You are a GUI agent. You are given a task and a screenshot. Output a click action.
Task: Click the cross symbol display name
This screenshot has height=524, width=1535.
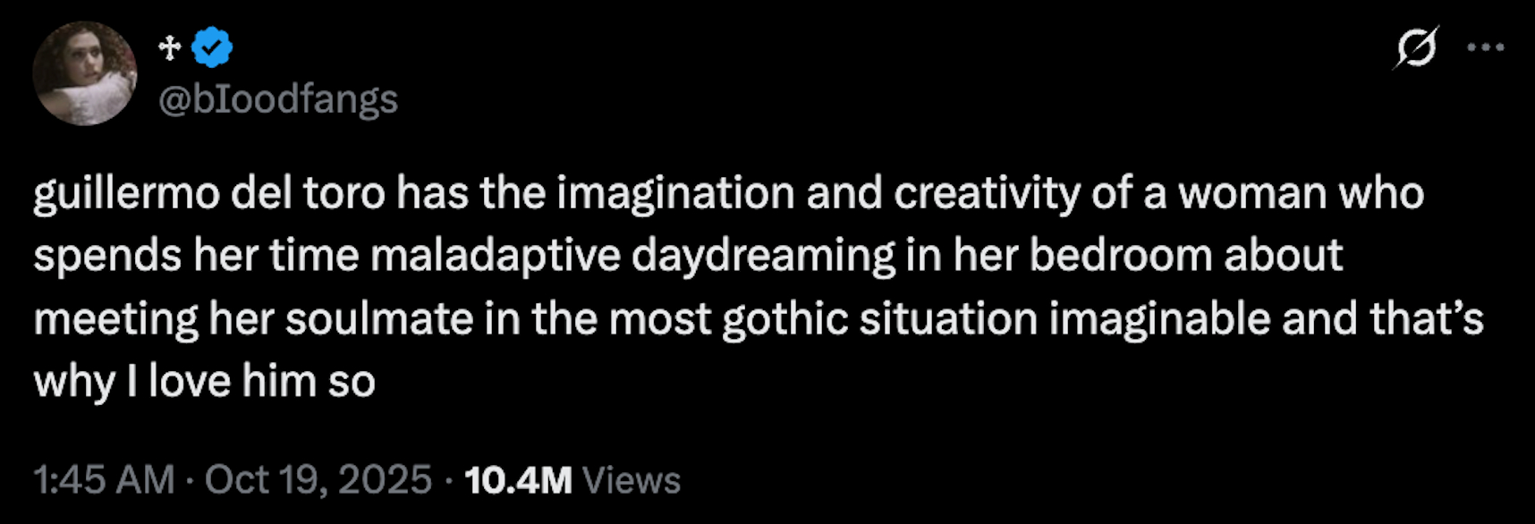169,47
